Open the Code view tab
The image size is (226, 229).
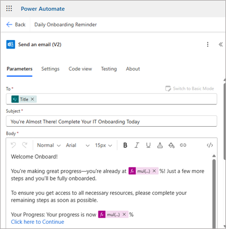point(80,69)
